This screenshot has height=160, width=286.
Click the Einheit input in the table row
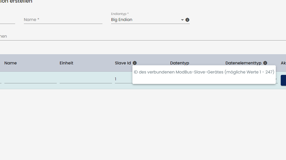tap(86, 80)
